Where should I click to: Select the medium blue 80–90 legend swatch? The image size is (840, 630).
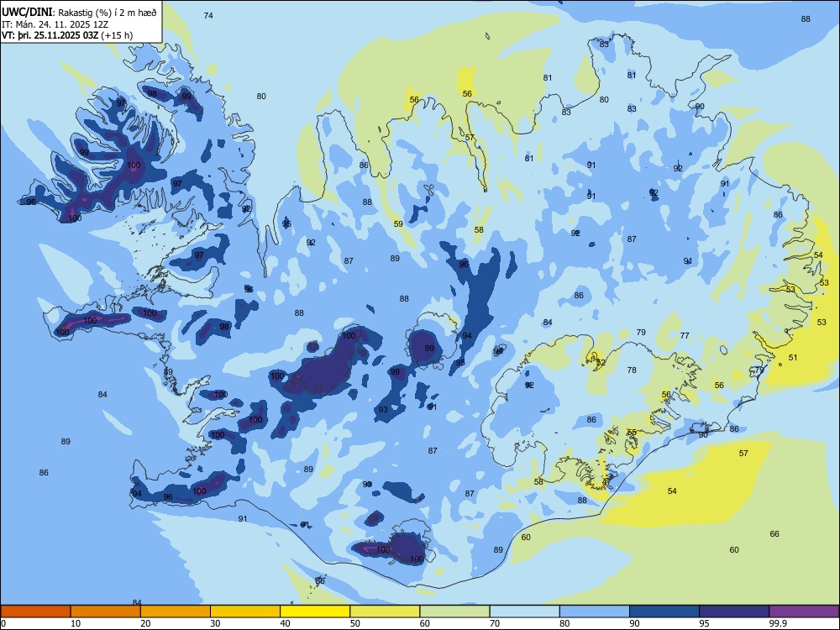click(595, 612)
